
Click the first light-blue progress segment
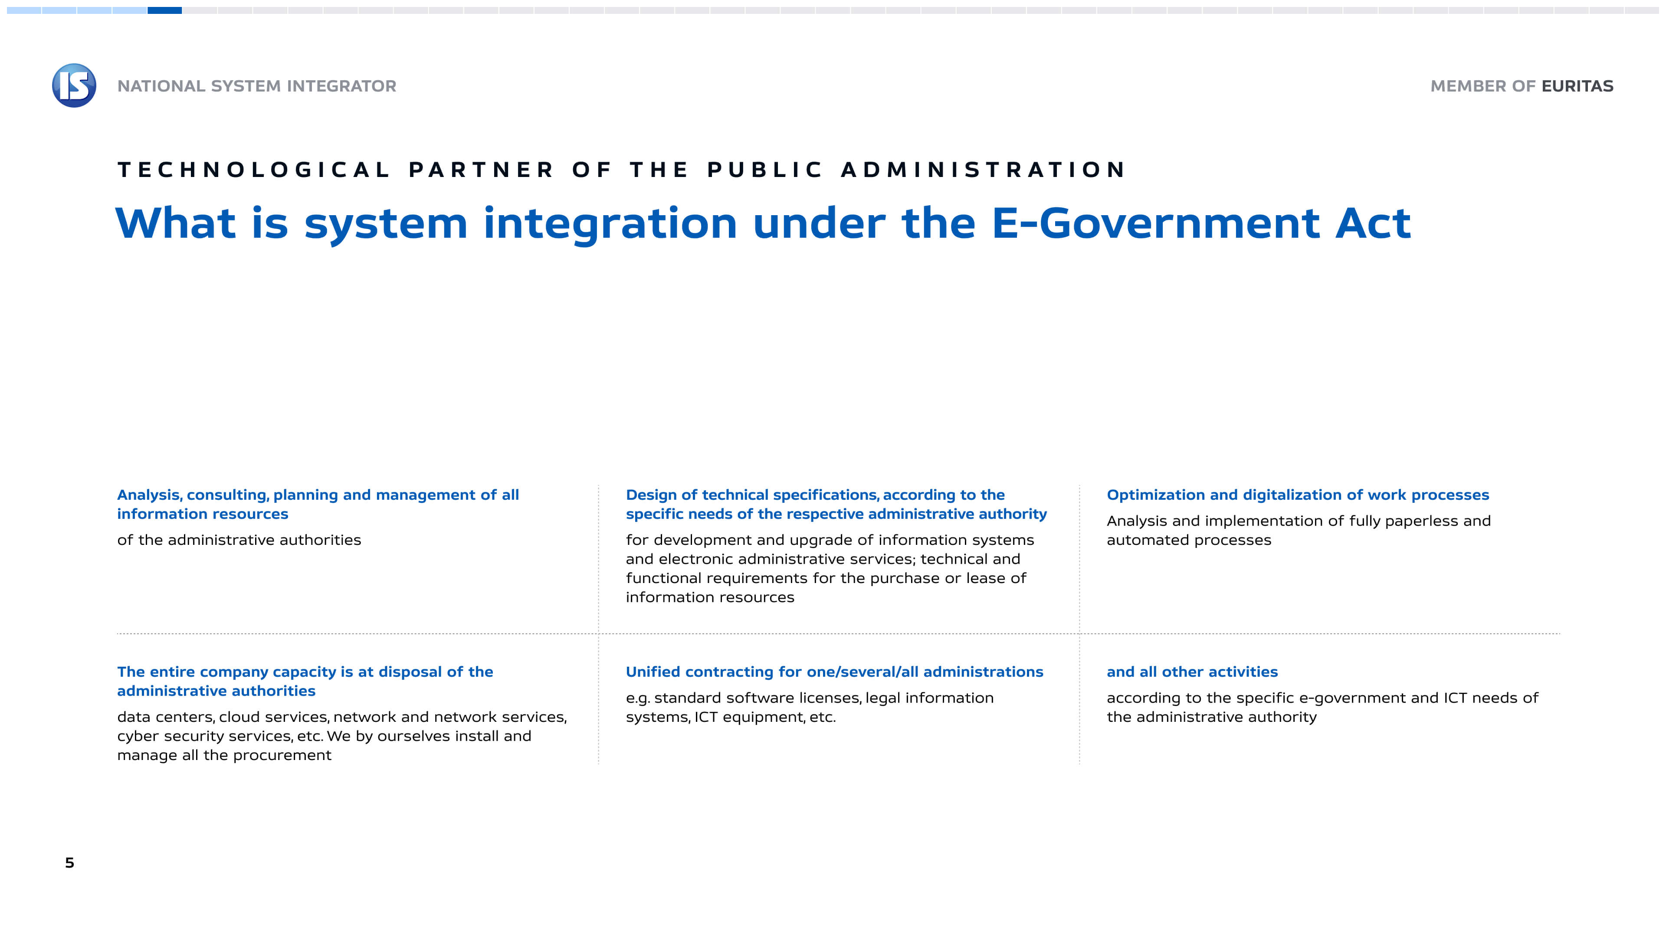(24, 10)
